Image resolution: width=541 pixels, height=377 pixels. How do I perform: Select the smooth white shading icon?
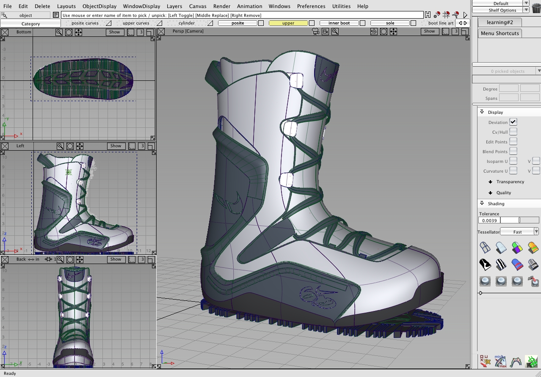(x=501, y=248)
